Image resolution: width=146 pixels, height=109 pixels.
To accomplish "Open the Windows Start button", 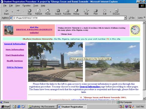I will tap(5, 107).
